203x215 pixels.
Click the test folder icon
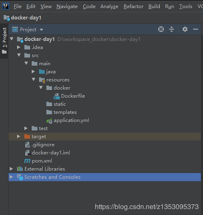click(35, 128)
